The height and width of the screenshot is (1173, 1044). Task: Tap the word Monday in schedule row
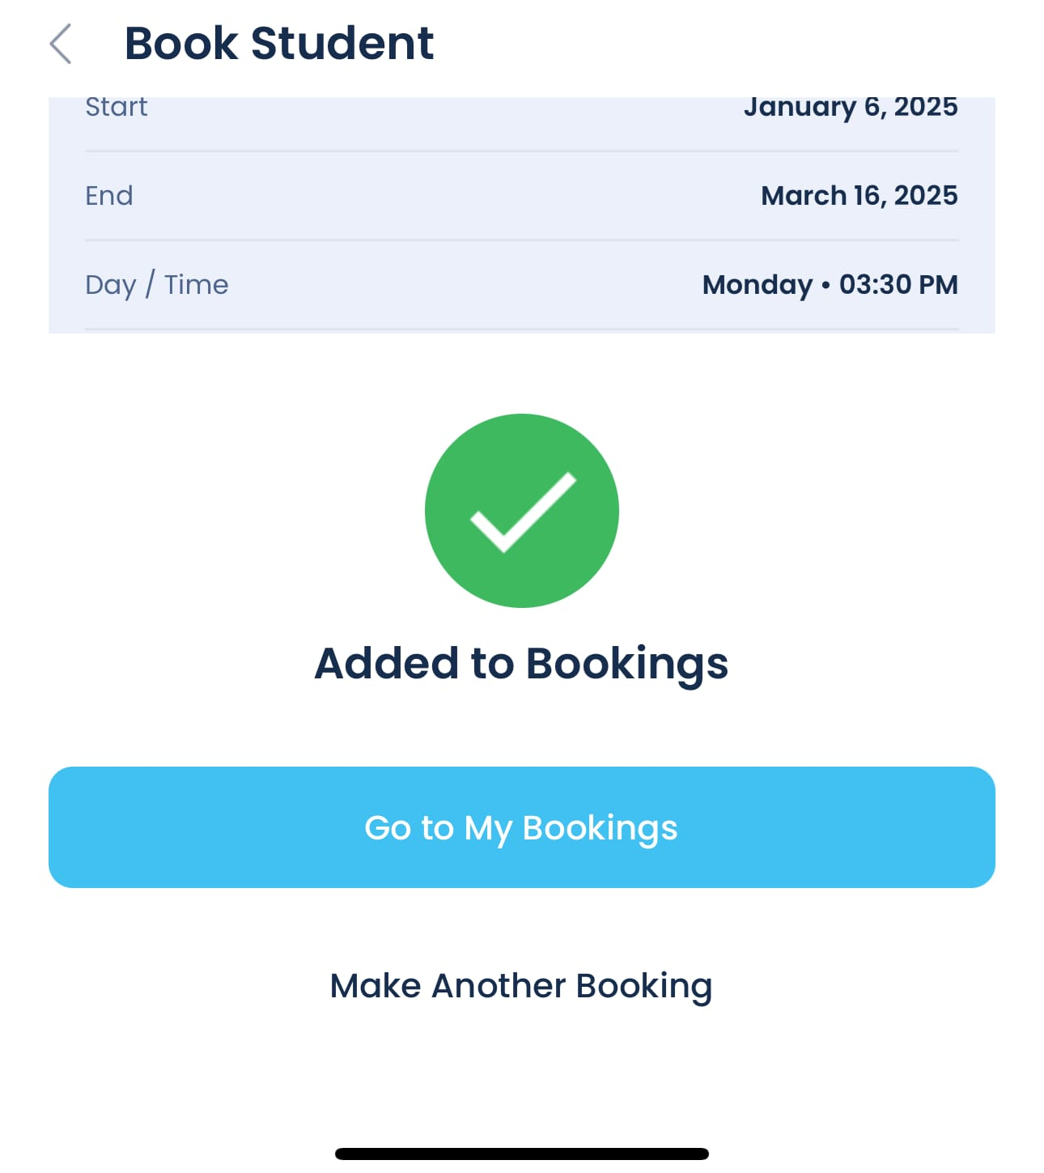pos(758,285)
